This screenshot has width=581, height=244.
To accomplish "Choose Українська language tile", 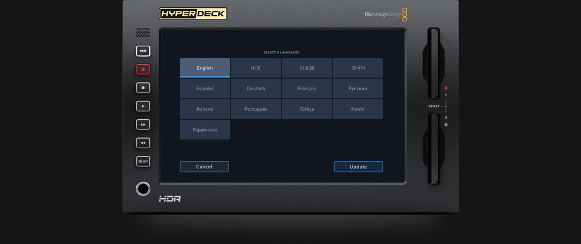I will pyautogui.click(x=205, y=130).
